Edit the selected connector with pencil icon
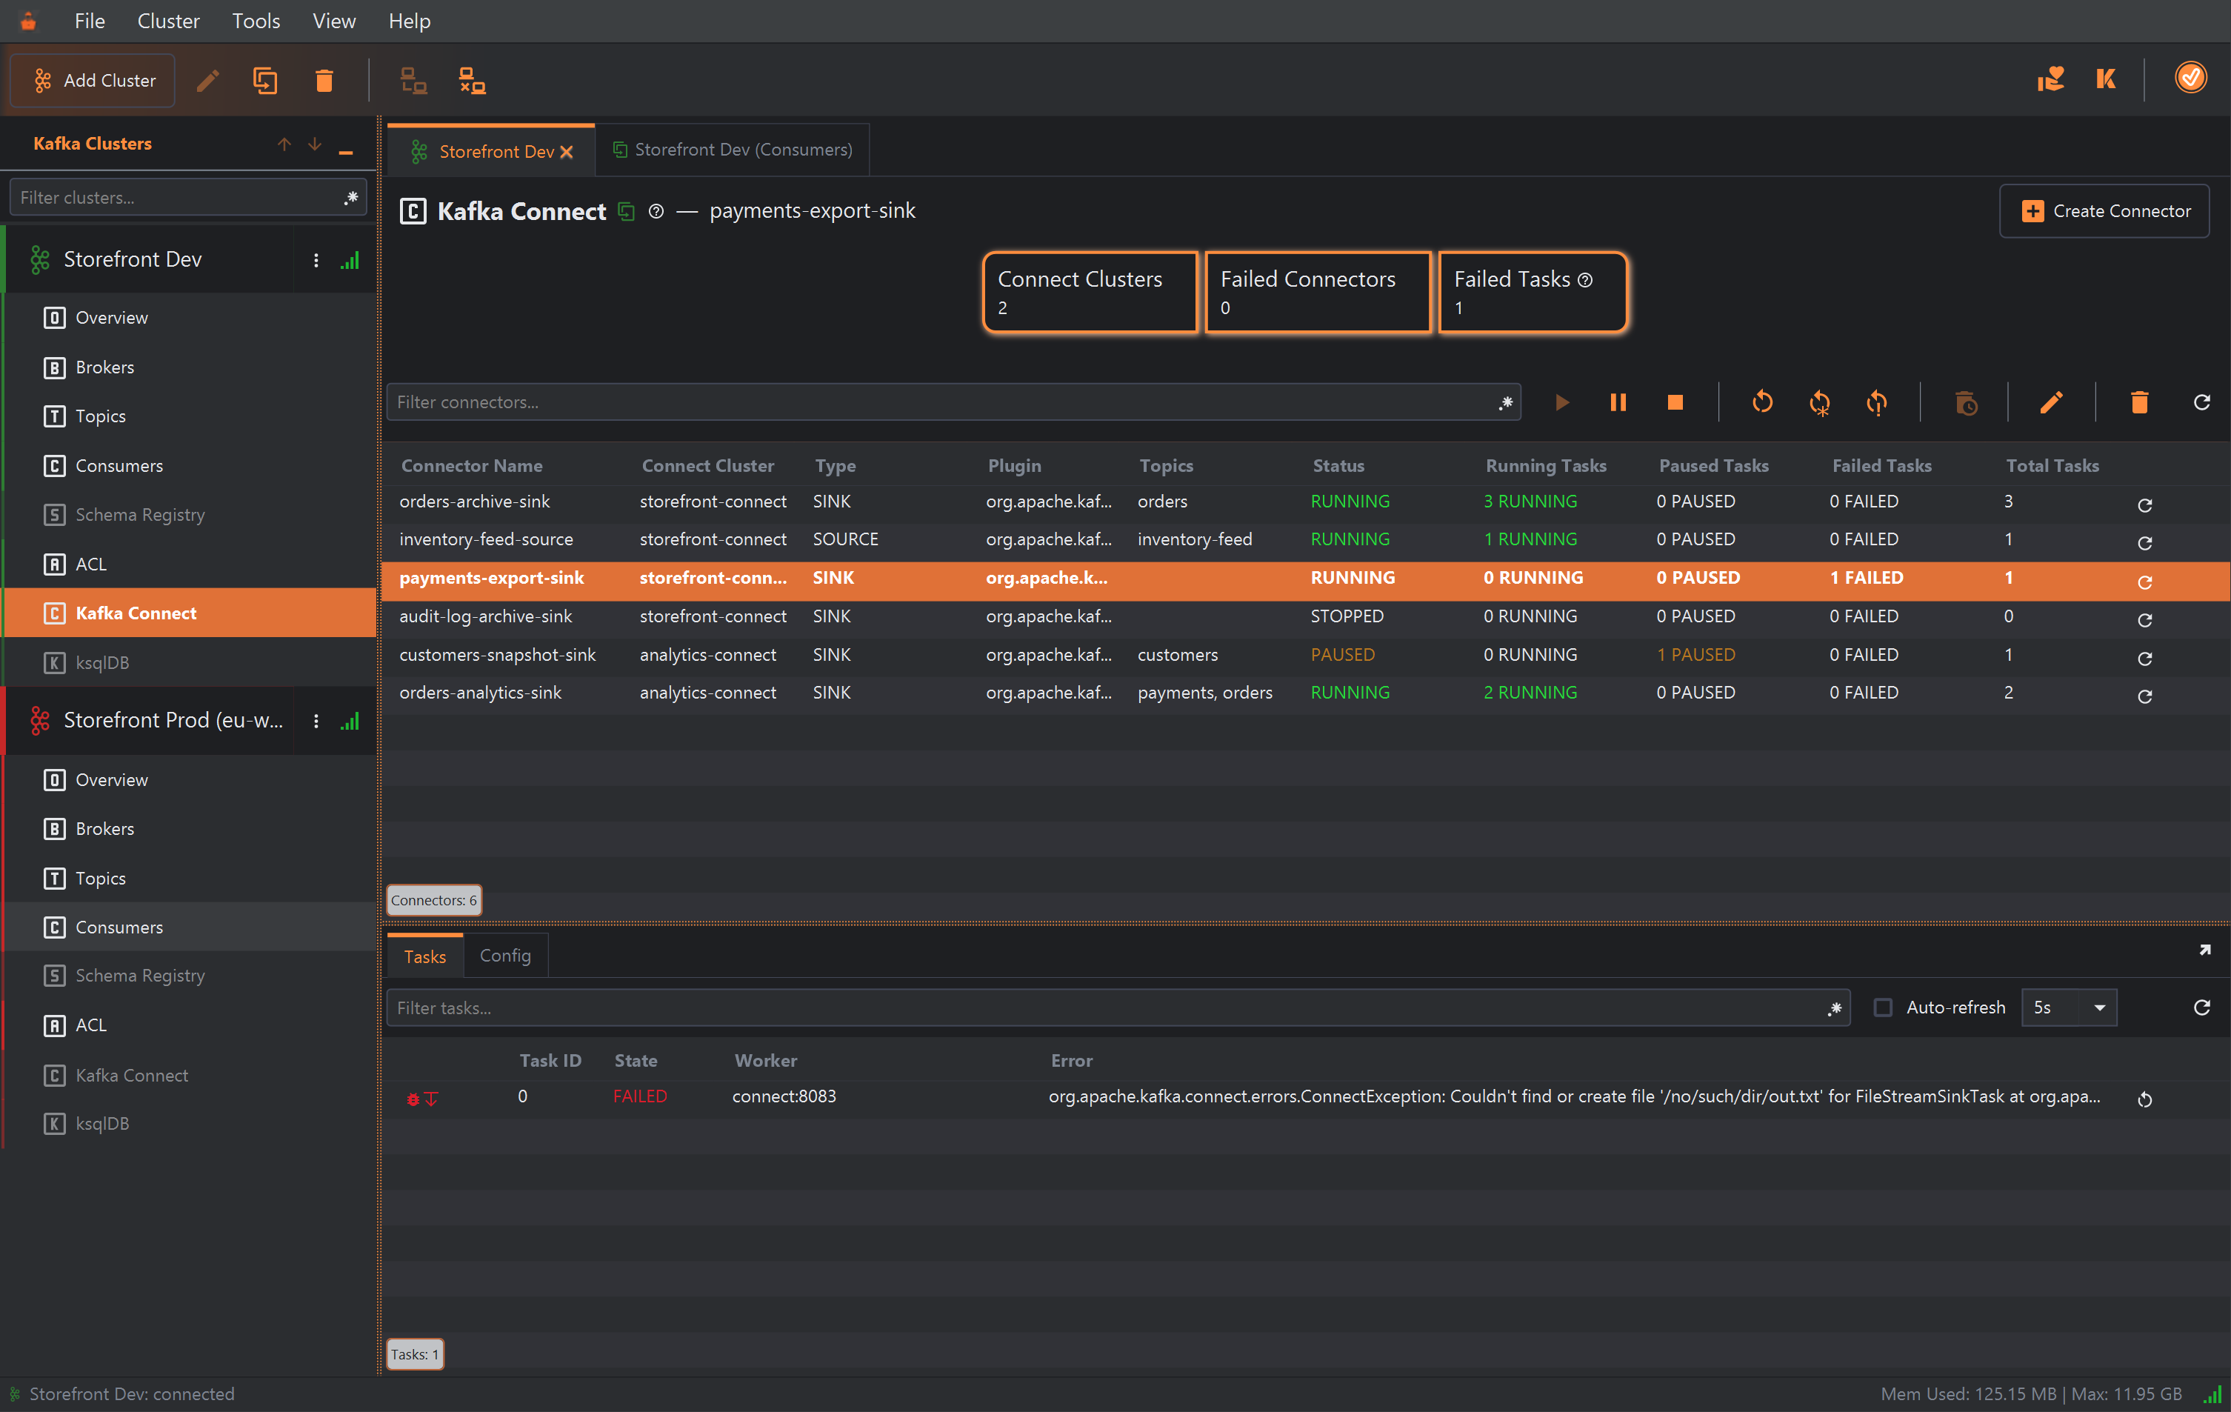The height and width of the screenshot is (1412, 2231). (2051, 402)
